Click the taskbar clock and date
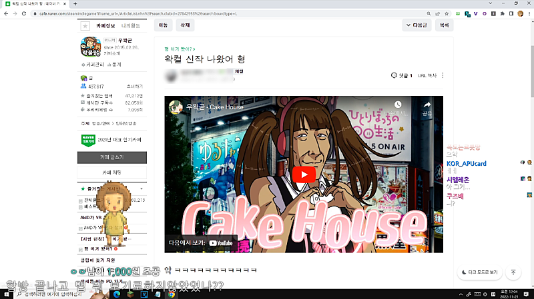Screen dimensions: 534x299 click(509, 294)
